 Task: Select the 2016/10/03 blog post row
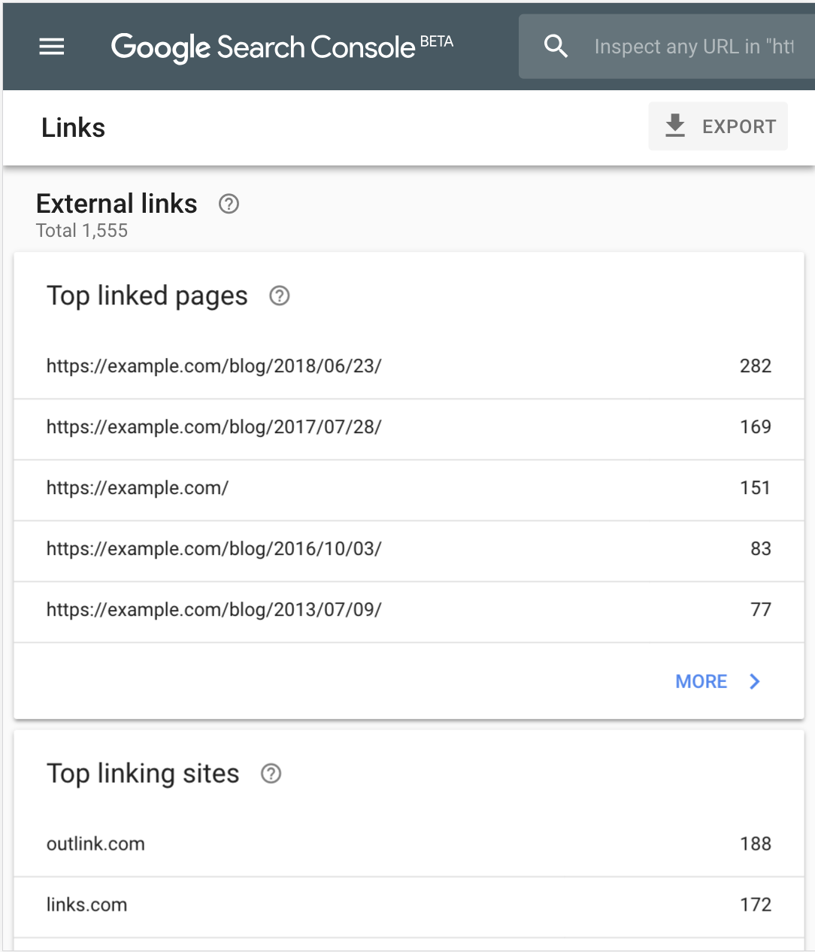pyautogui.click(x=406, y=549)
